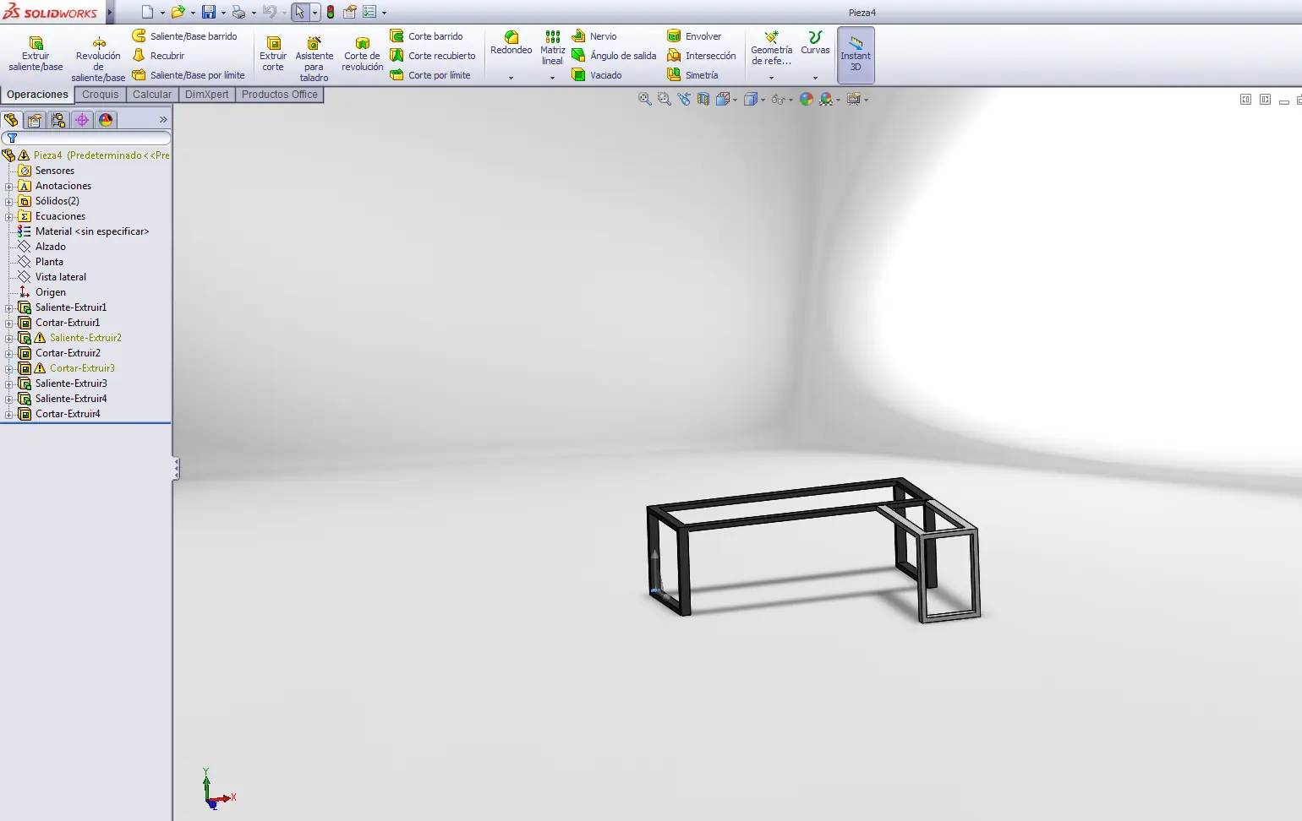Open the ConfigurationManager panel tab
This screenshot has height=821, width=1302.
[58, 120]
